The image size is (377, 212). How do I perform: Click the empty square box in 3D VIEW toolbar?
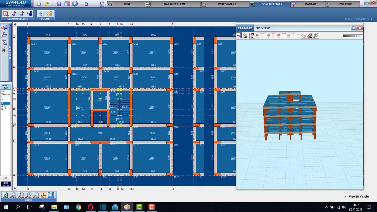click(x=298, y=36)
